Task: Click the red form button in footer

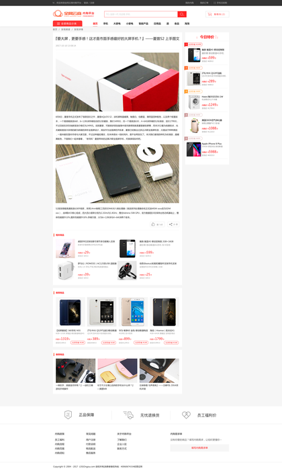Action: (199, 447)
